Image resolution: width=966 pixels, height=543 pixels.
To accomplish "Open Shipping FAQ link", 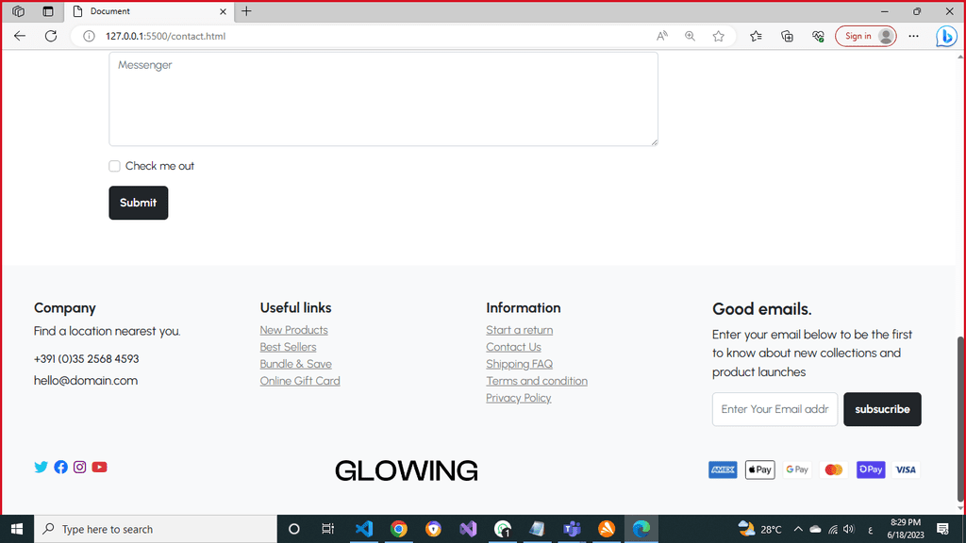I will coord(520,365).
